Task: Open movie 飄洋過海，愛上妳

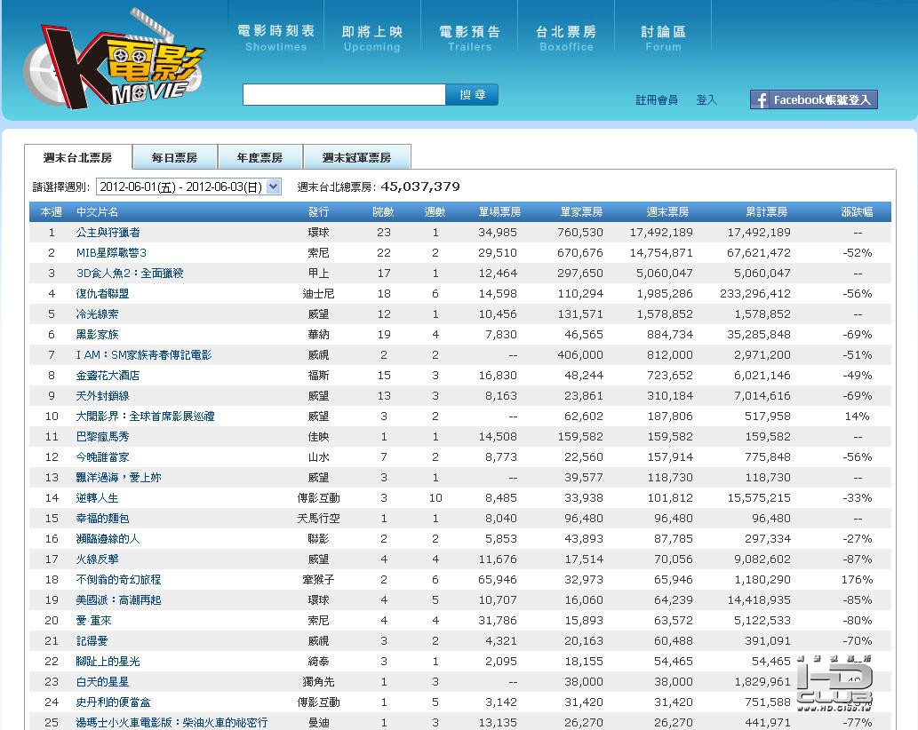Action: click(119, 478)
